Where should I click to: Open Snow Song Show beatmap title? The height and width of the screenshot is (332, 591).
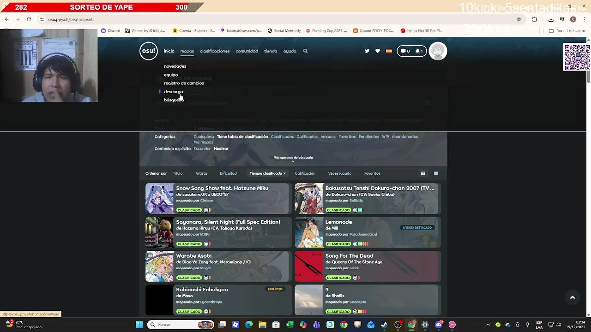(222, 188)
